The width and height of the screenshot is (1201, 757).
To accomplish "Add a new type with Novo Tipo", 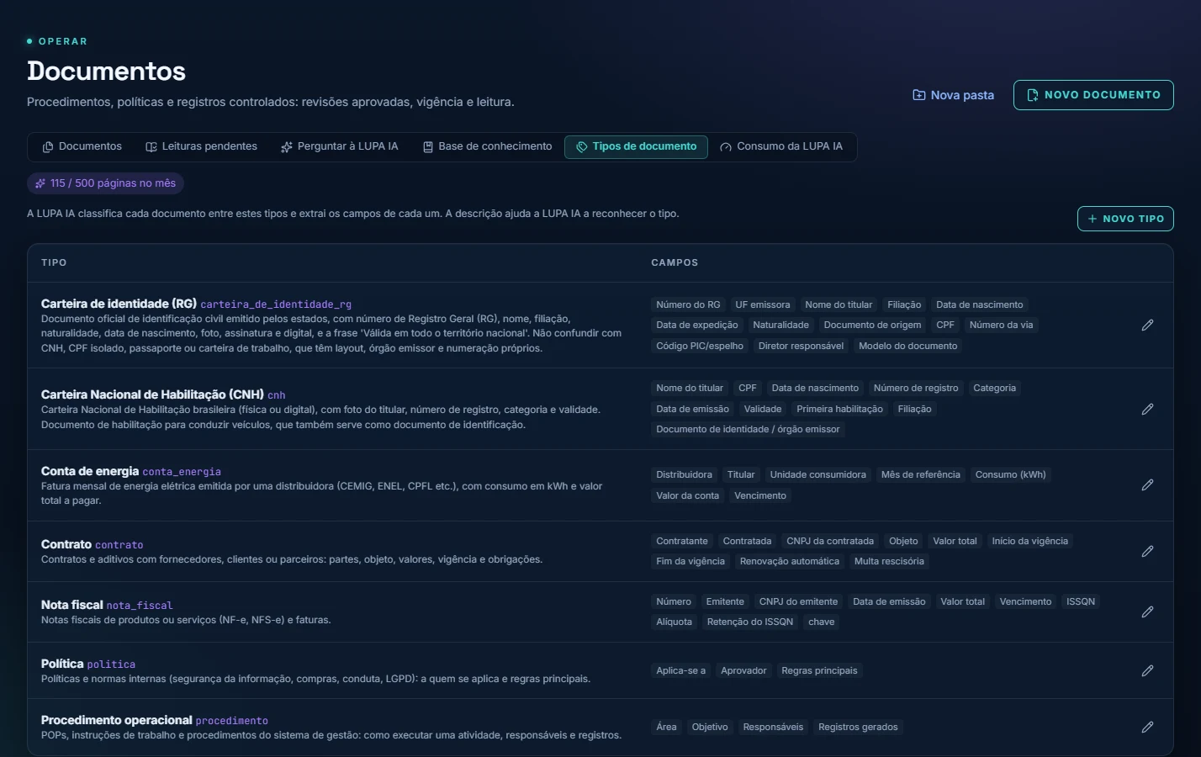I will (x=1125, y=219).
